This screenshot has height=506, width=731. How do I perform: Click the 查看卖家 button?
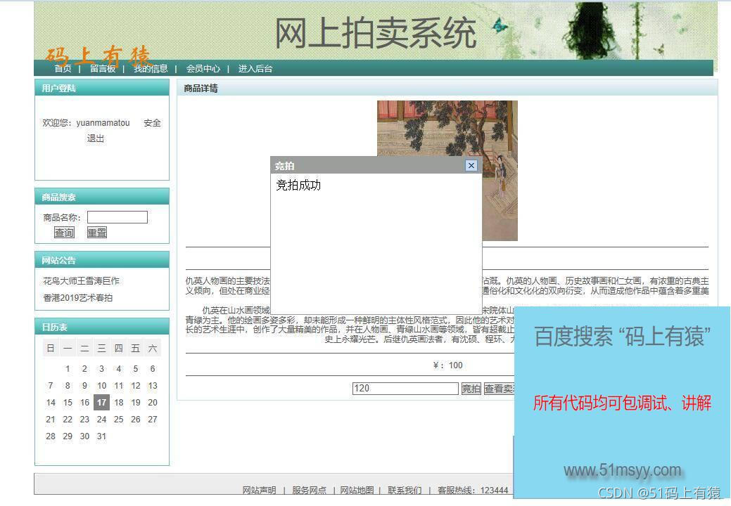click(500, 389)
